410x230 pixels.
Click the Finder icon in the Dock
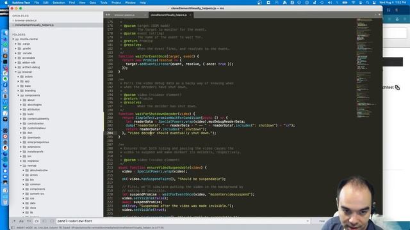pyautogui.click(x=5, y=33)
